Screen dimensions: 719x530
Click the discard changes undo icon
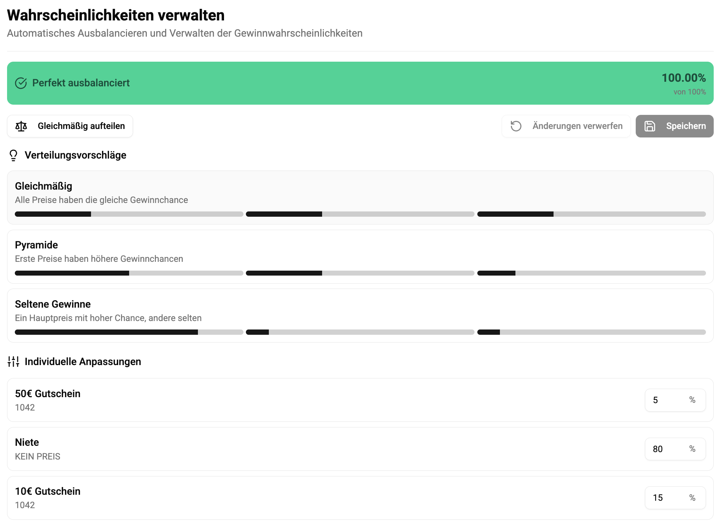[x=516, y=126]
